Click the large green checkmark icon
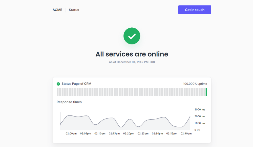Screen dimensions: 253x147 pyautogui.click(x=132, y=36)
